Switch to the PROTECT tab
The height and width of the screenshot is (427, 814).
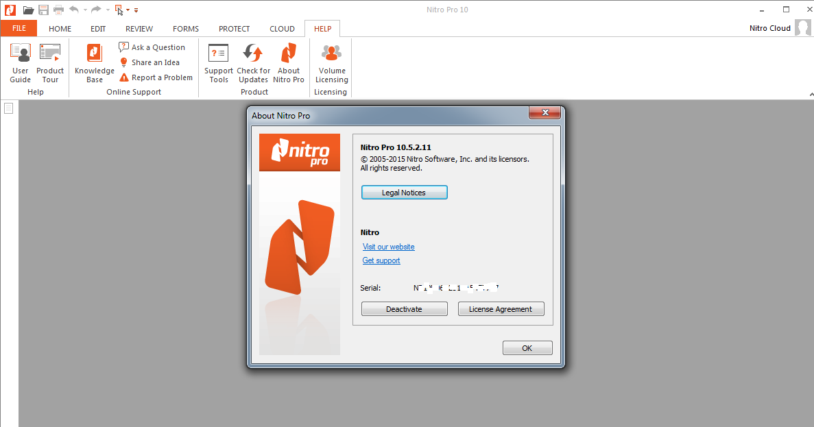tap(234, 29)
